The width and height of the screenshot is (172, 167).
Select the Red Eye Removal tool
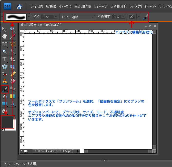tap(4, 75)
